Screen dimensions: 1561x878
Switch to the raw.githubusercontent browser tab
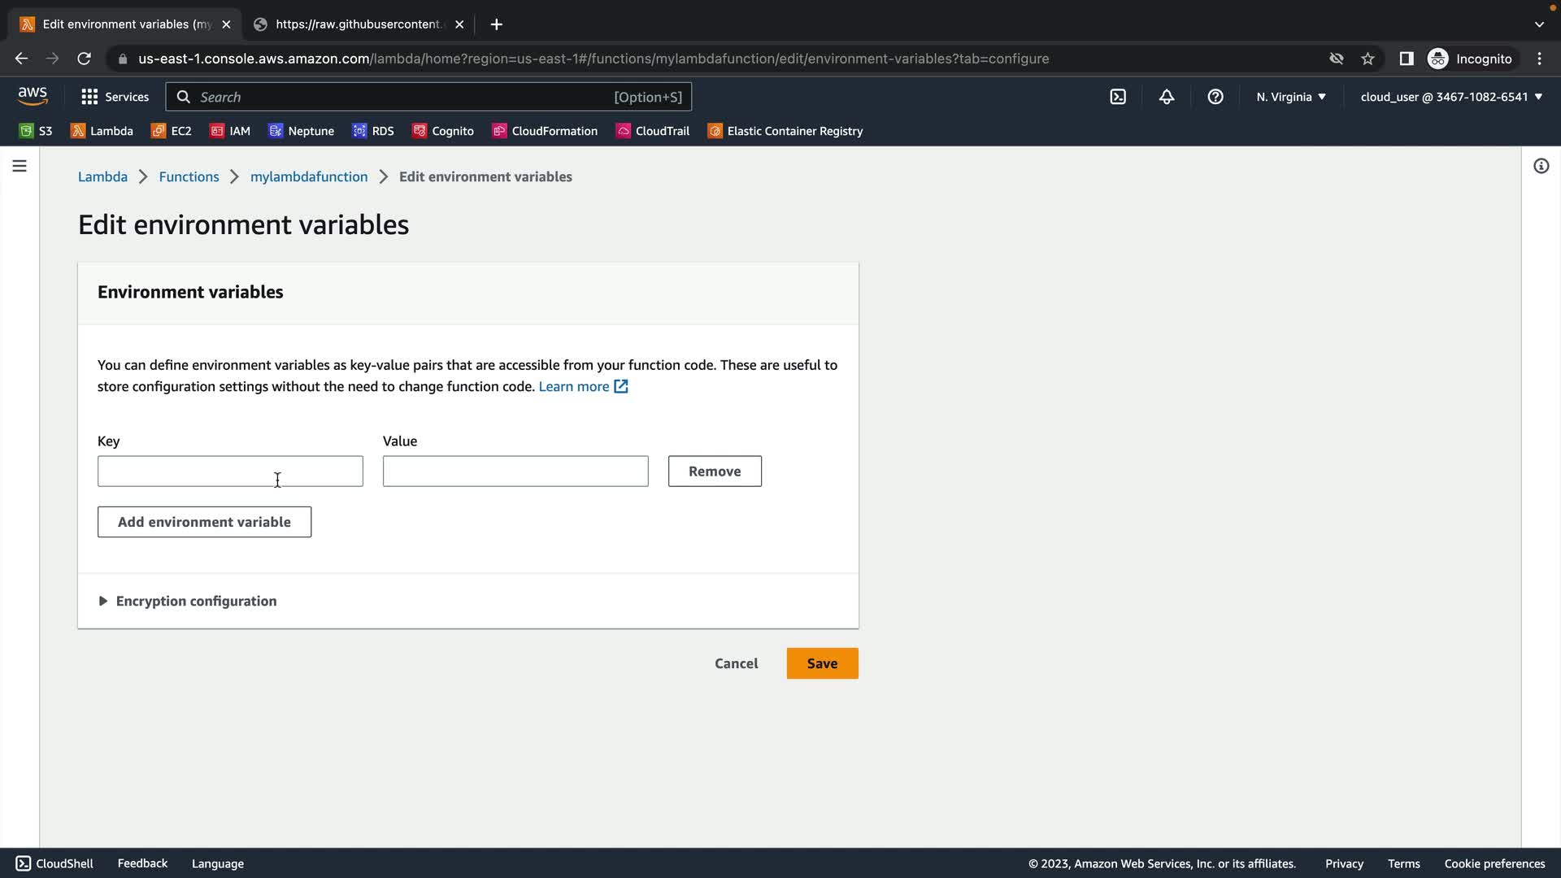(x=358, y=24)
